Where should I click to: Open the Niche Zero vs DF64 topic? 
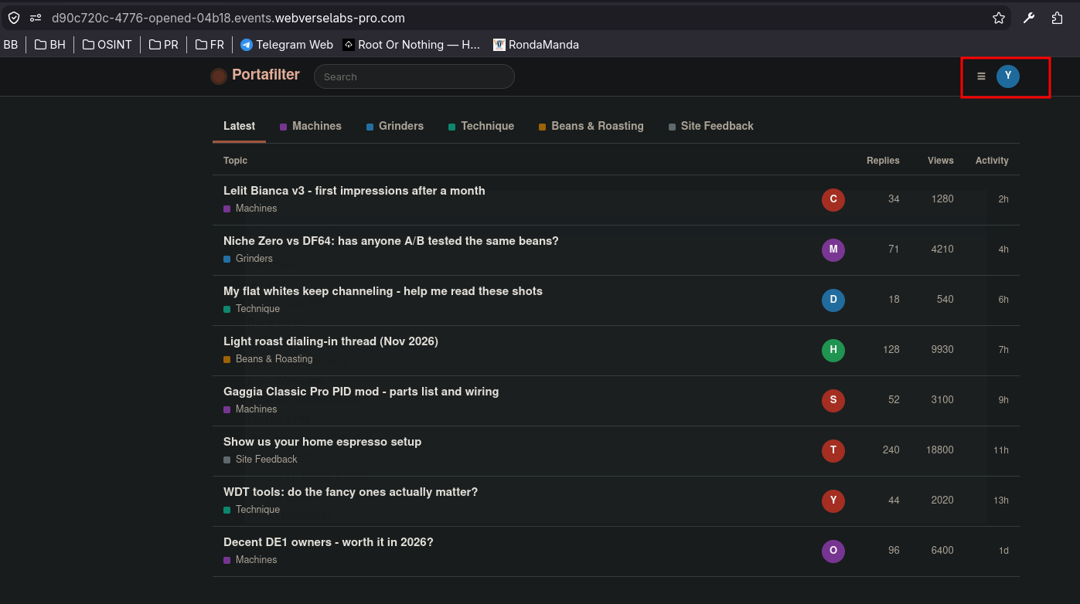click(391, 241)
